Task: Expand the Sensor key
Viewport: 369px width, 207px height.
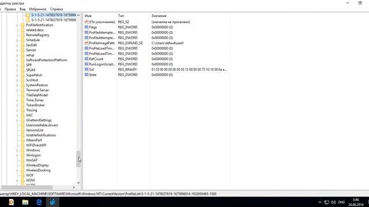Action: click(17, 50)
